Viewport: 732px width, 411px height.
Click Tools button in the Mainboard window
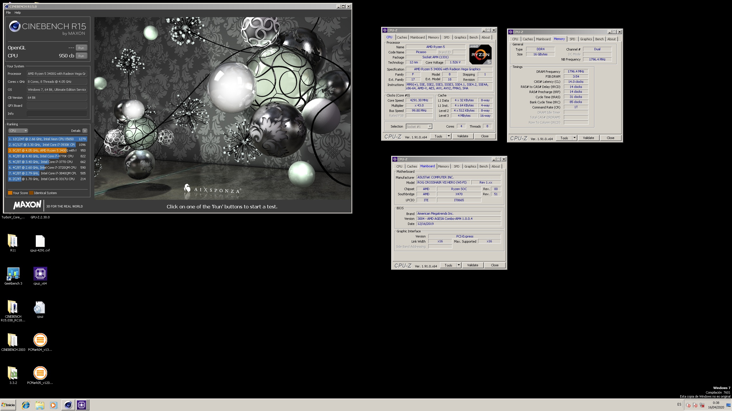coord(448,265)
